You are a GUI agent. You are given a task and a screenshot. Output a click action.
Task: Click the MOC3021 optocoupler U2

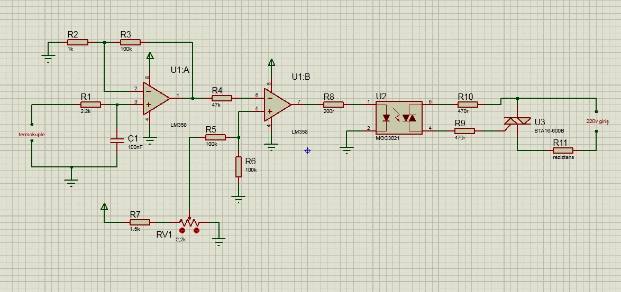tap(398, 117)
